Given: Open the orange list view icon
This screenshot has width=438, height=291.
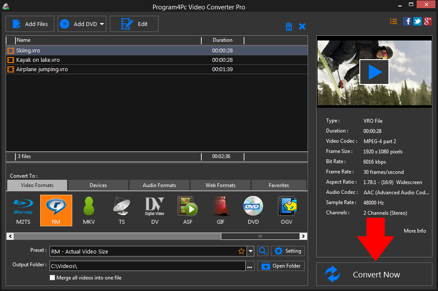Looking at the screenshot, I should pyautogui.click(x=394, y=21).
